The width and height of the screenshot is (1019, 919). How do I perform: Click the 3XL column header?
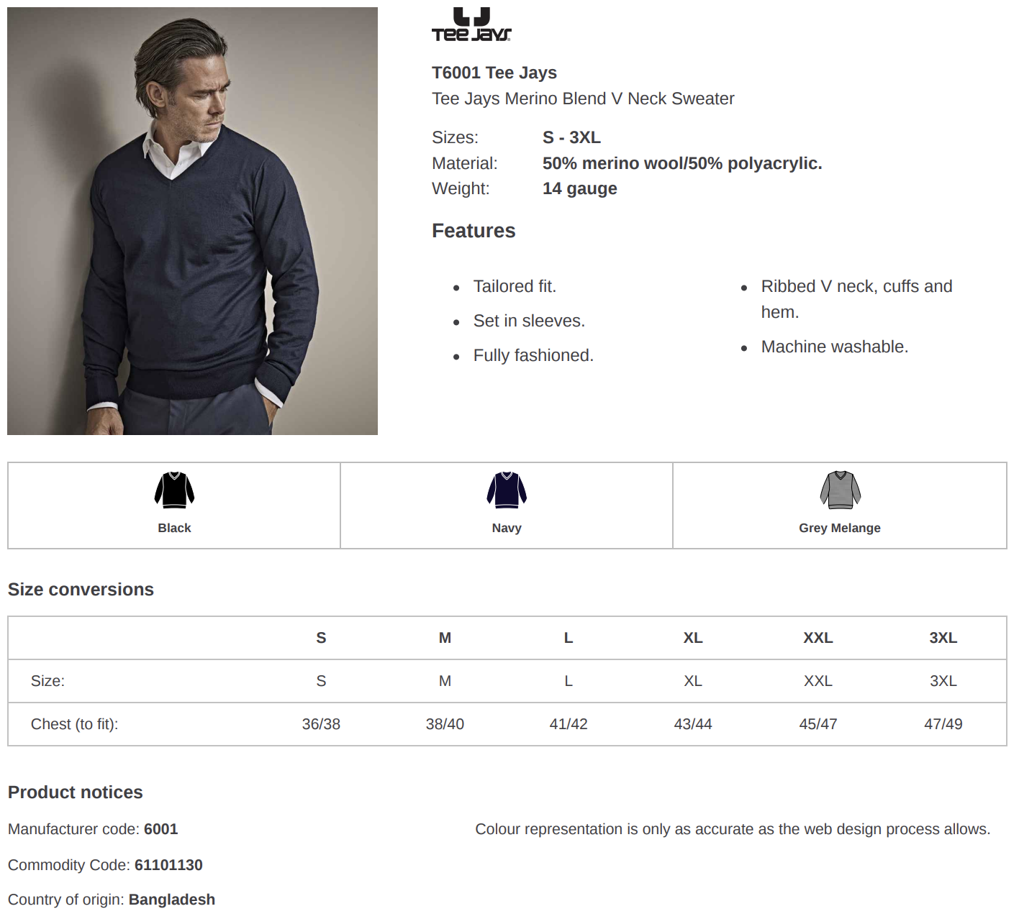click(943, 638)
